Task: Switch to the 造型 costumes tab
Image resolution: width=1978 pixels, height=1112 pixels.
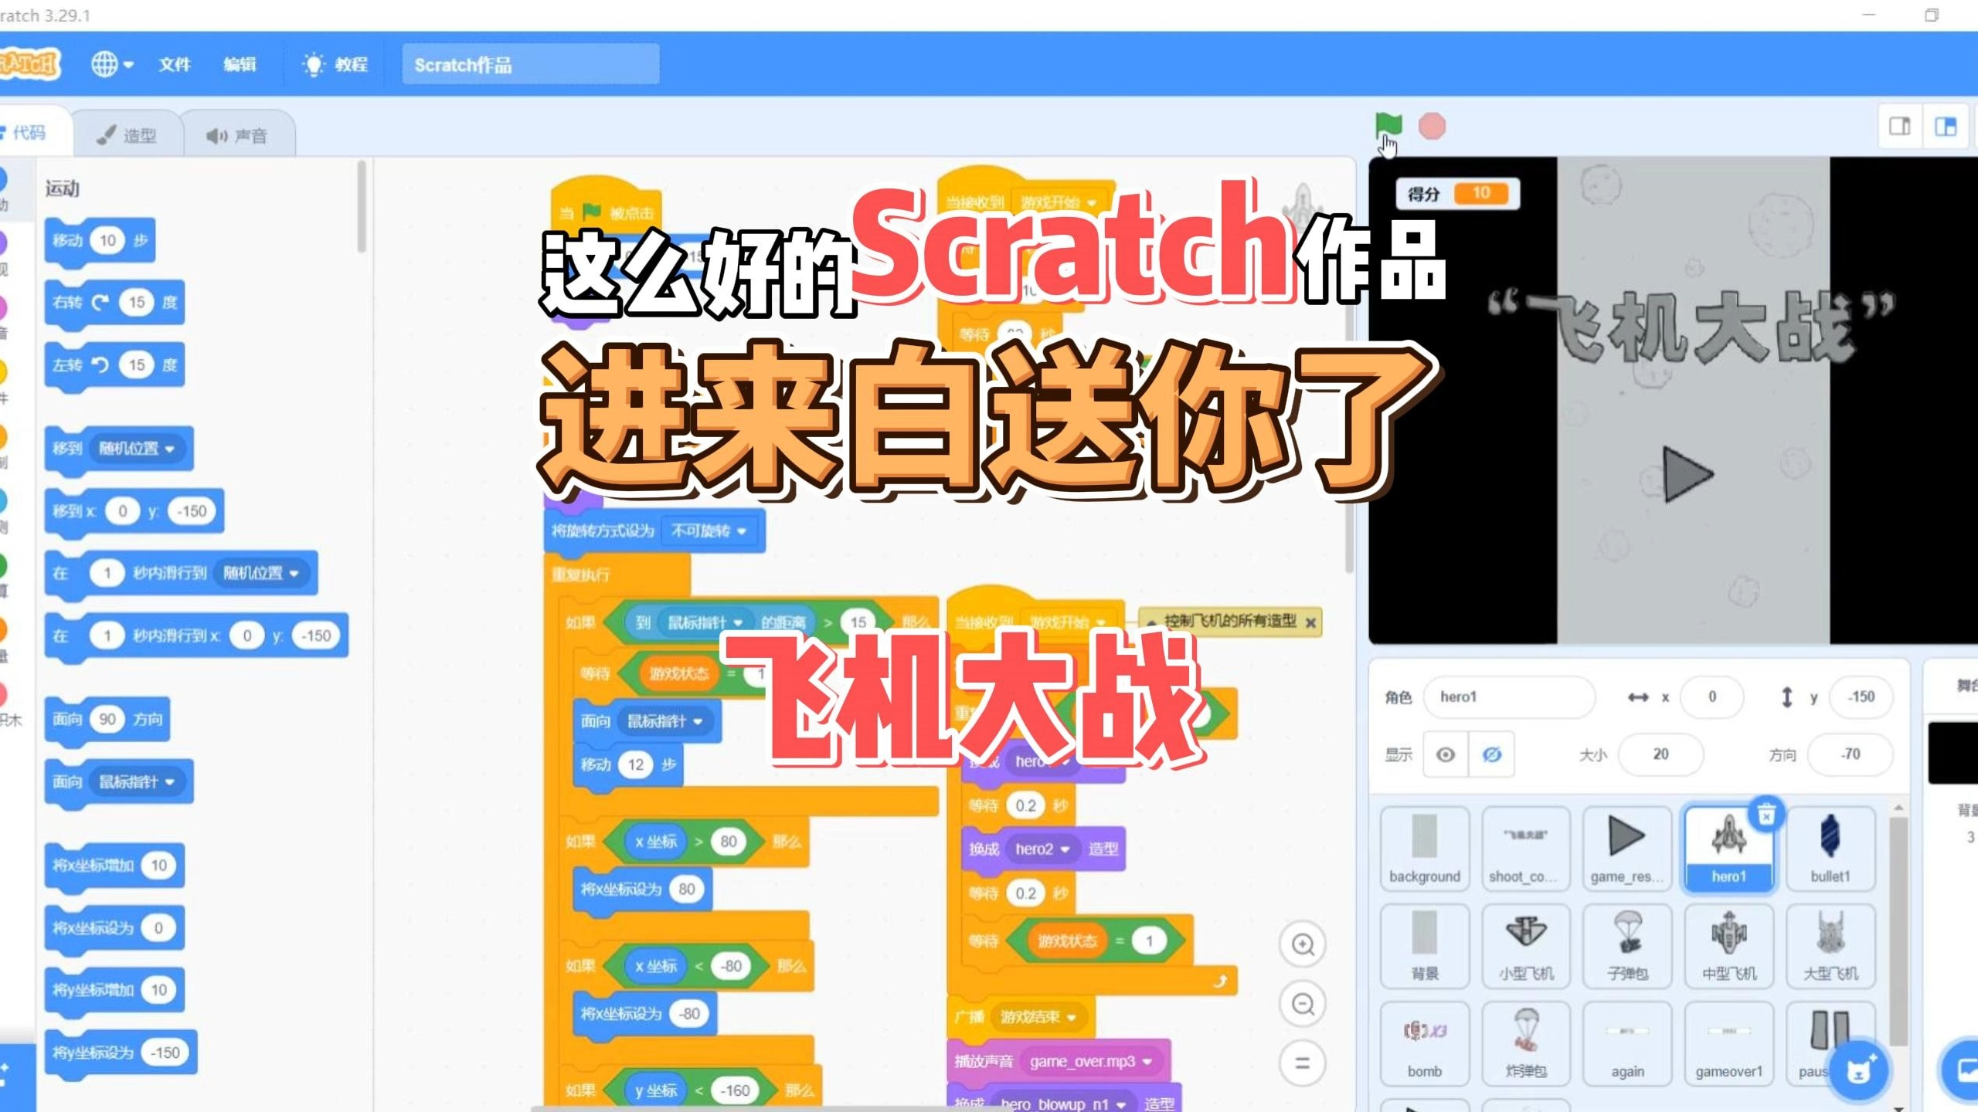Action: [128, 133]
